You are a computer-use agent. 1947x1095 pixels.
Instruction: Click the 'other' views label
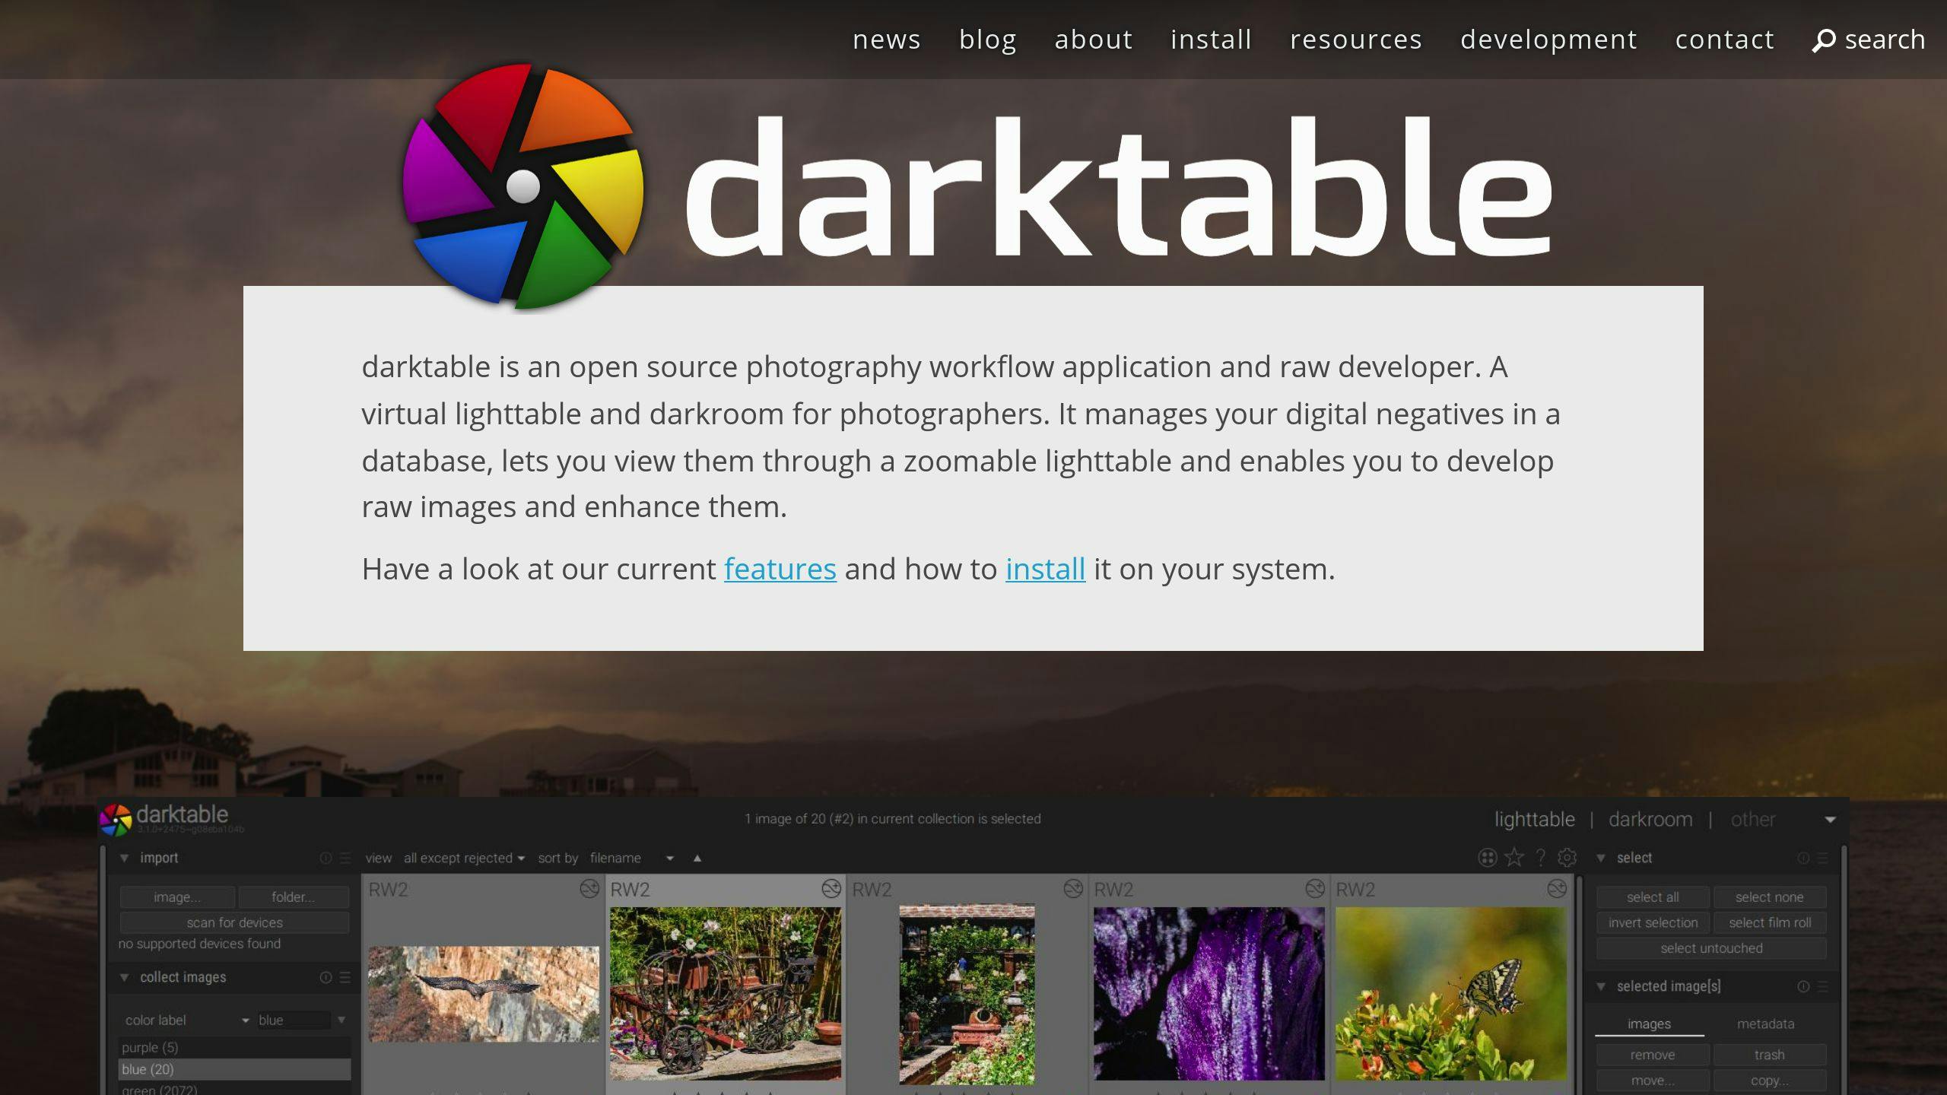1753,820
